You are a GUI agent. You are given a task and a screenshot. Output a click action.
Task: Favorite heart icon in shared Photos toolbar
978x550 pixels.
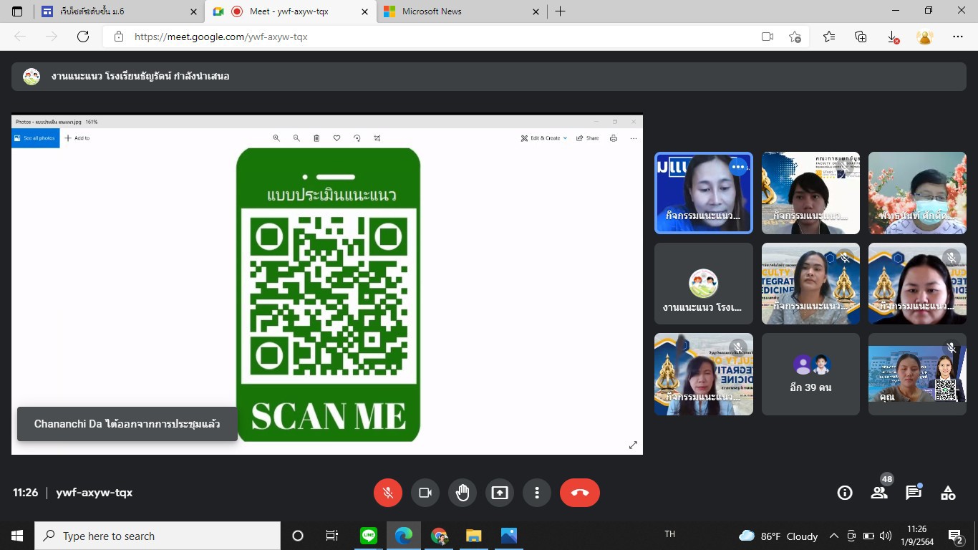[337, 138]
